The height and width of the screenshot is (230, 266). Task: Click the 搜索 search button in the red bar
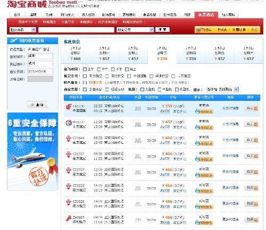pos(162,30)
